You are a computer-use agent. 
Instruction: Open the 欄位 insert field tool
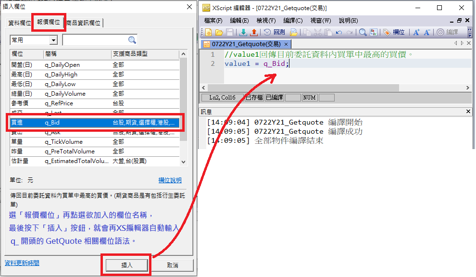[x=394, y=32]
